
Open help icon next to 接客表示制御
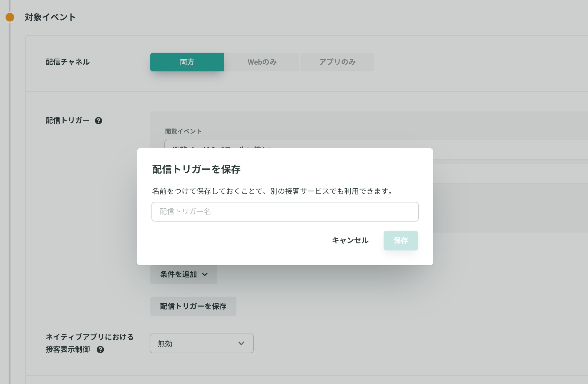(x=100, y=350)
